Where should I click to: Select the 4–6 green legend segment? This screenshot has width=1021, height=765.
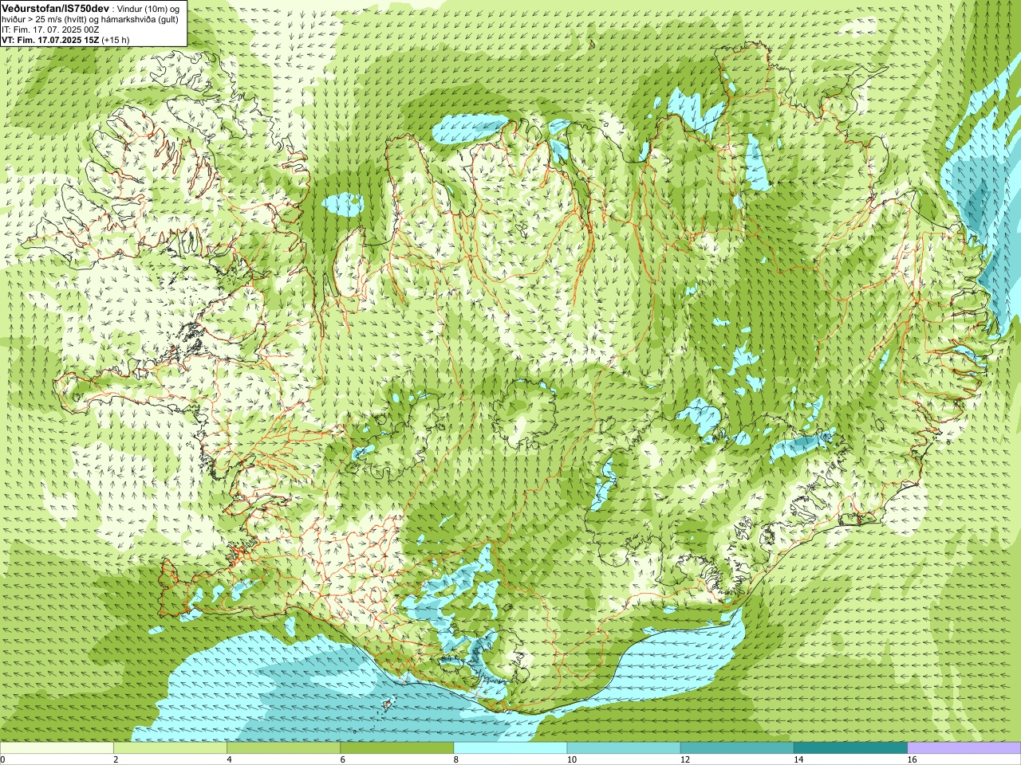(x=283, y=748)
